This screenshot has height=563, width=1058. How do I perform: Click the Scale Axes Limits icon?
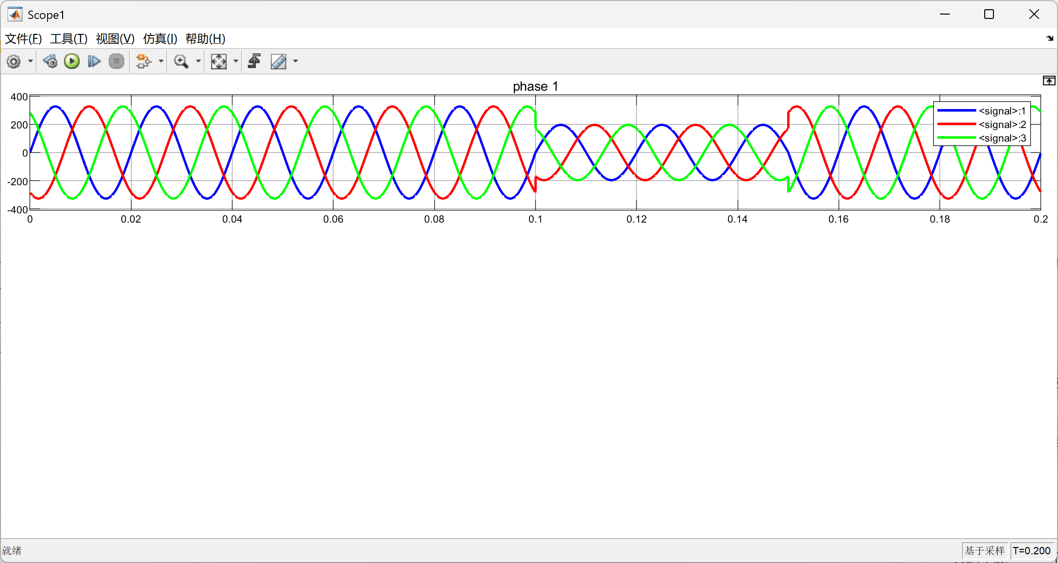219,62
